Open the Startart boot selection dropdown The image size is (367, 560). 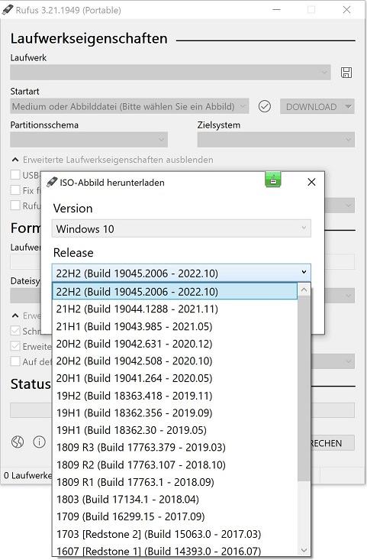click(130, 106)
